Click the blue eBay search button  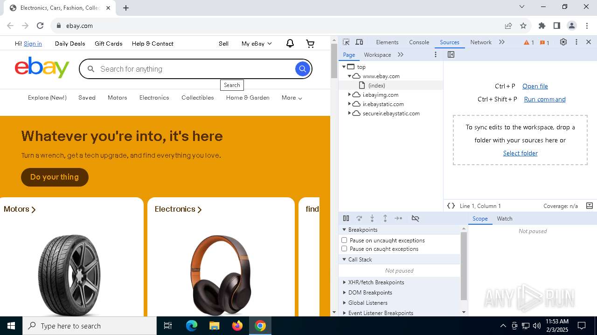point(303,69)
